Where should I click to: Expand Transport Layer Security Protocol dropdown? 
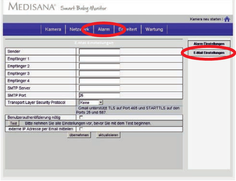(91, 103)
